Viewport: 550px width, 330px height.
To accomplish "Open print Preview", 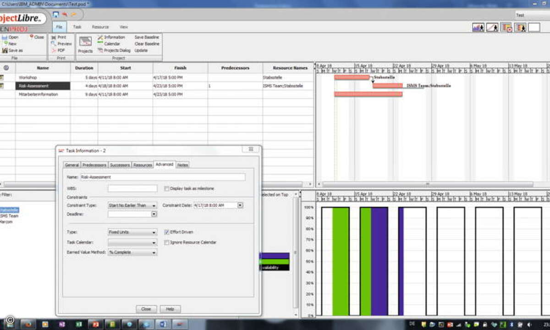I will (61, 44).
